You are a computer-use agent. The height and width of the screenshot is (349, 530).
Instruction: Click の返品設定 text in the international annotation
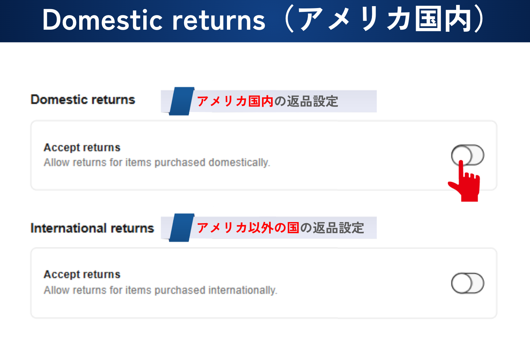[x=332, y=228]
